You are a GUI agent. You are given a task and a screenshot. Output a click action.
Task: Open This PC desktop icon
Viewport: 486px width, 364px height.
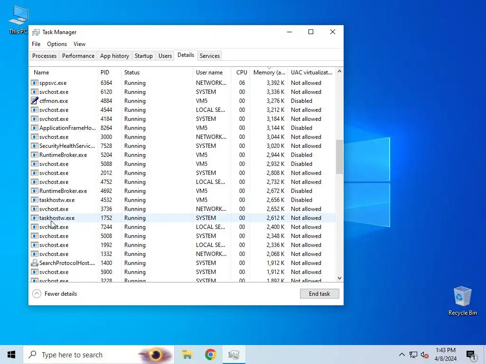point(18,19)
